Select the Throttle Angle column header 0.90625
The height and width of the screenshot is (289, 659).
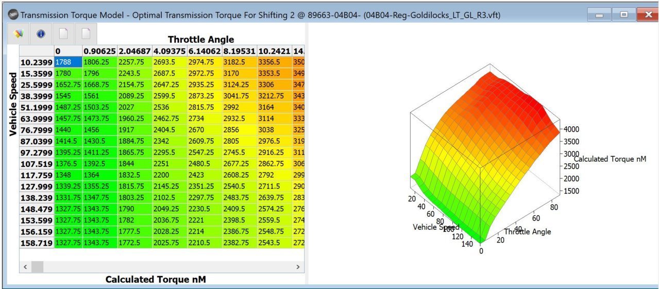[100, 52]
